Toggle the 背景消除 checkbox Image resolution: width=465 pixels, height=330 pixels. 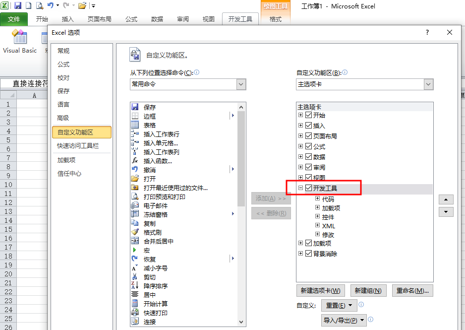click(x=309, y=254)
